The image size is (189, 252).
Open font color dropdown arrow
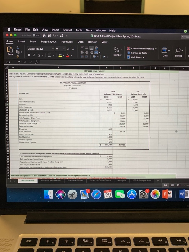coord(71,55)
